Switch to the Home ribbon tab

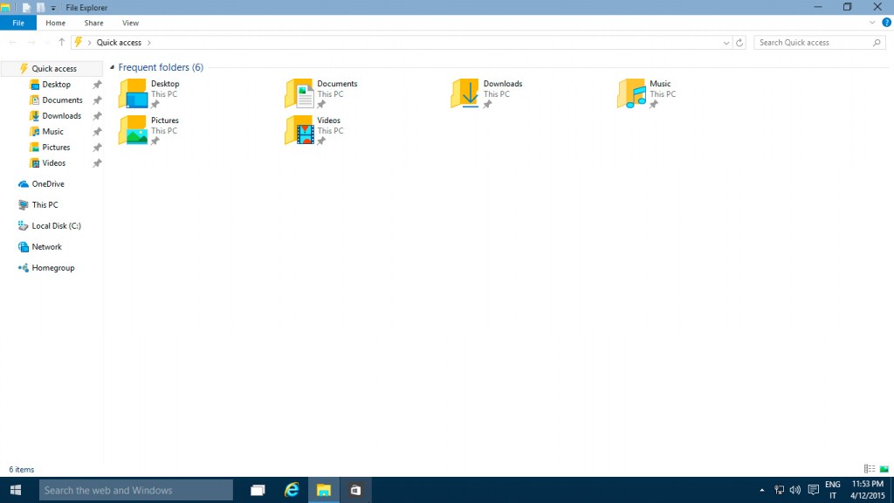tap(55, 23)
